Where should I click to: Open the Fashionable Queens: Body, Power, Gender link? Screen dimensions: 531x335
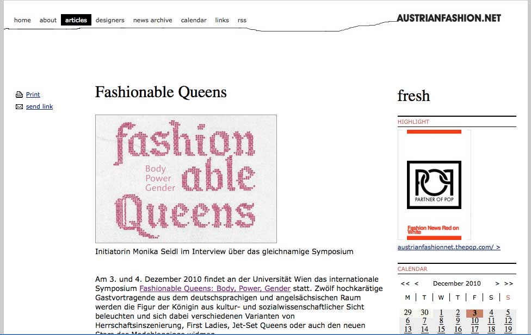click(x=214, y=288)
